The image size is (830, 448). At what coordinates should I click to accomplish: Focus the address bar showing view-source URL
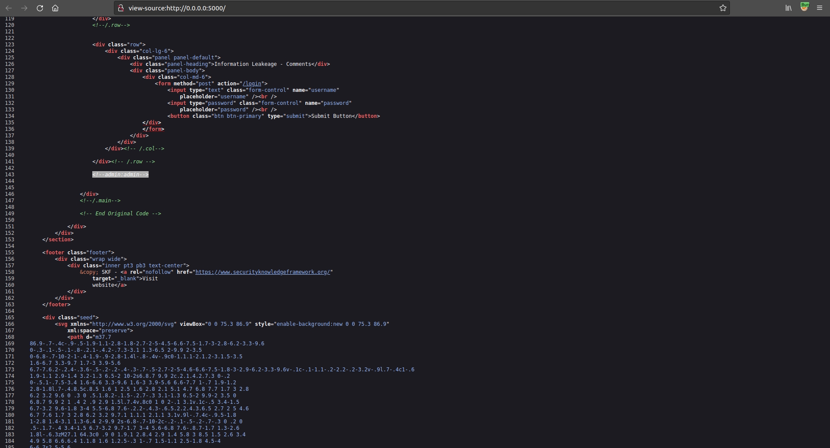pos(390,8)
